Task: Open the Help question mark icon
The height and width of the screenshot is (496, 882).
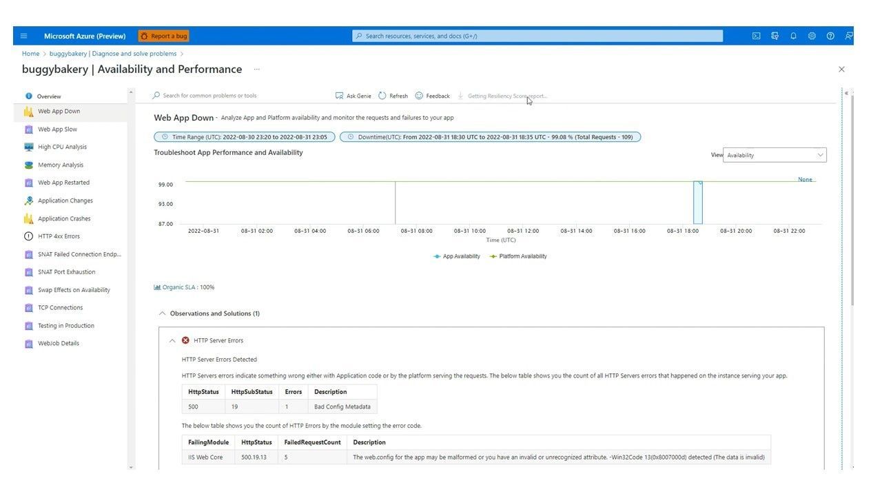Action: (x=830, y=36)
